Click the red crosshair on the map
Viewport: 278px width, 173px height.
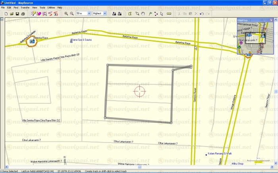(x=139, y=91)
